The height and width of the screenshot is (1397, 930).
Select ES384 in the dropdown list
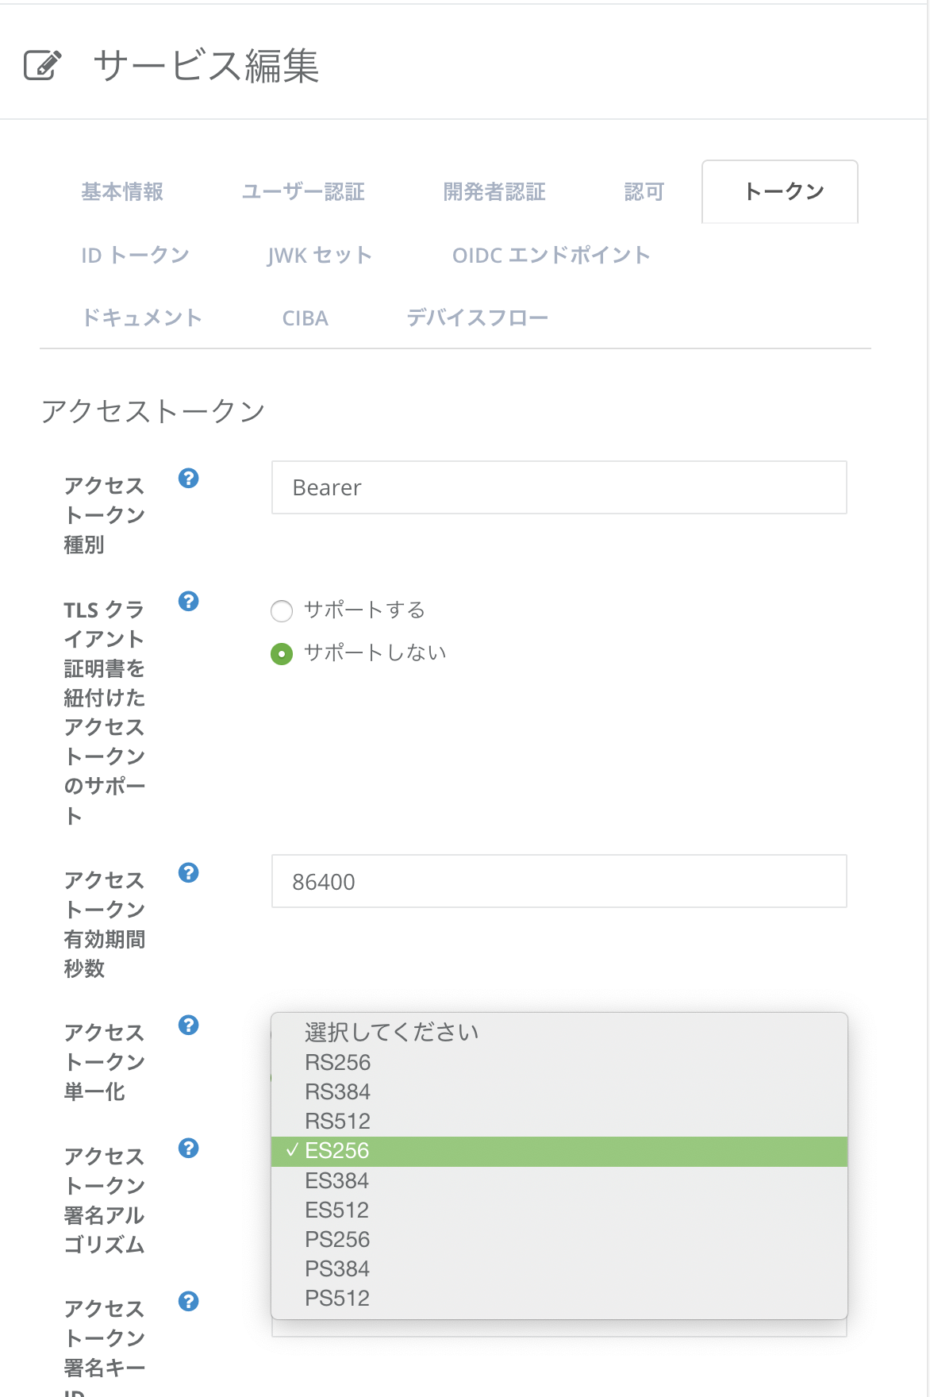337,1180
